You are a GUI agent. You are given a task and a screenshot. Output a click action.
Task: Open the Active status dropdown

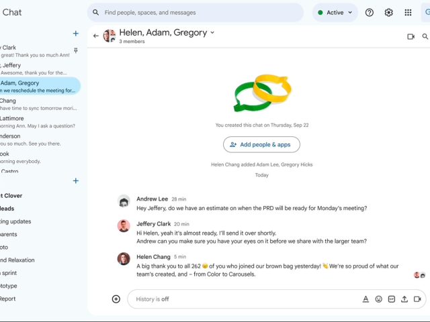coord(335,12)
